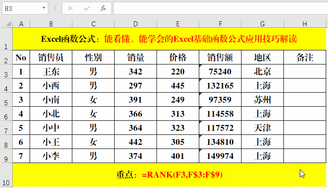Screen dimensions: 328x188
Task: Click the formula note '=RANK(F3,F$3:F$9)'
Action: [182, 175]
